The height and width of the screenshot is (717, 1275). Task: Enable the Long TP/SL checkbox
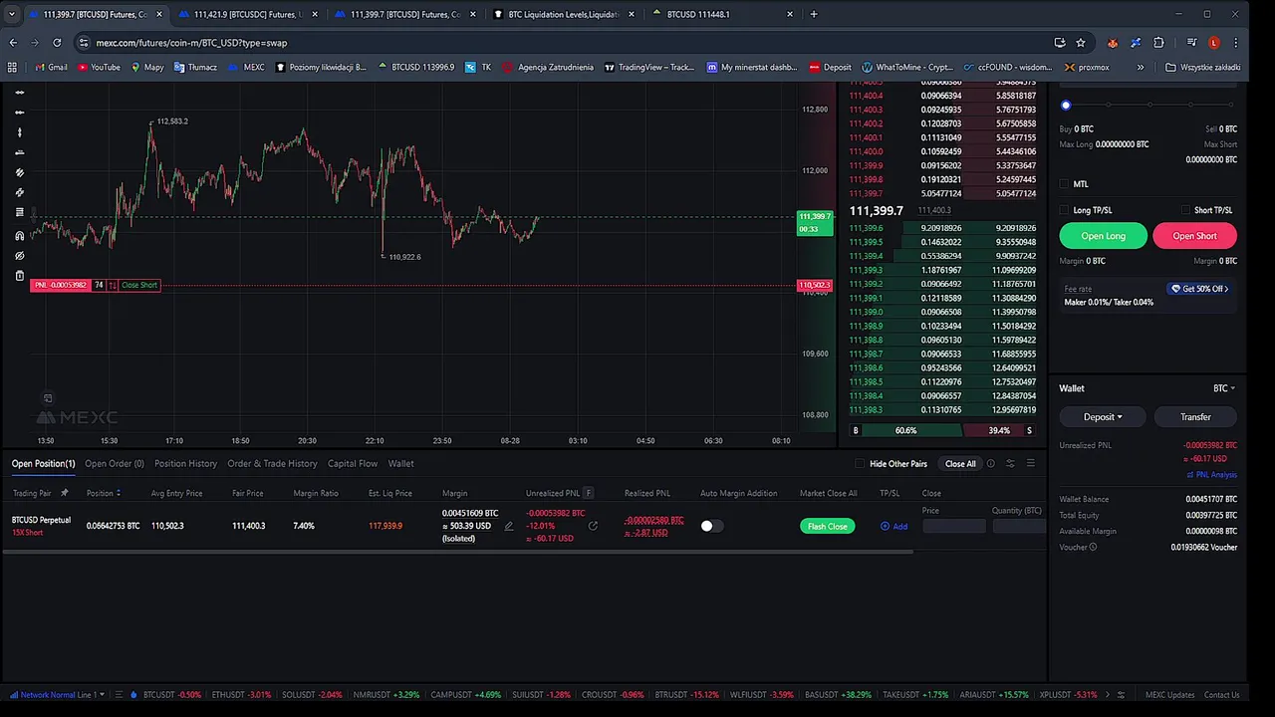coord(1064,210)
